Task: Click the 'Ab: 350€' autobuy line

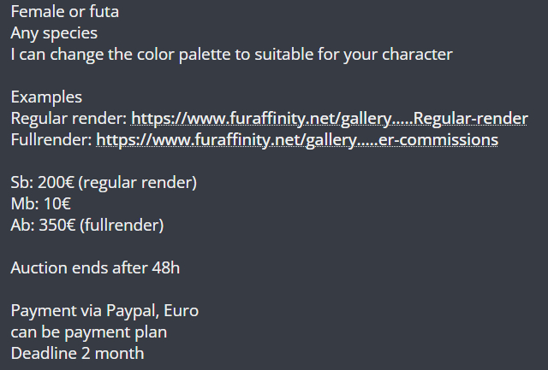Action: click(x=43, y=225)
